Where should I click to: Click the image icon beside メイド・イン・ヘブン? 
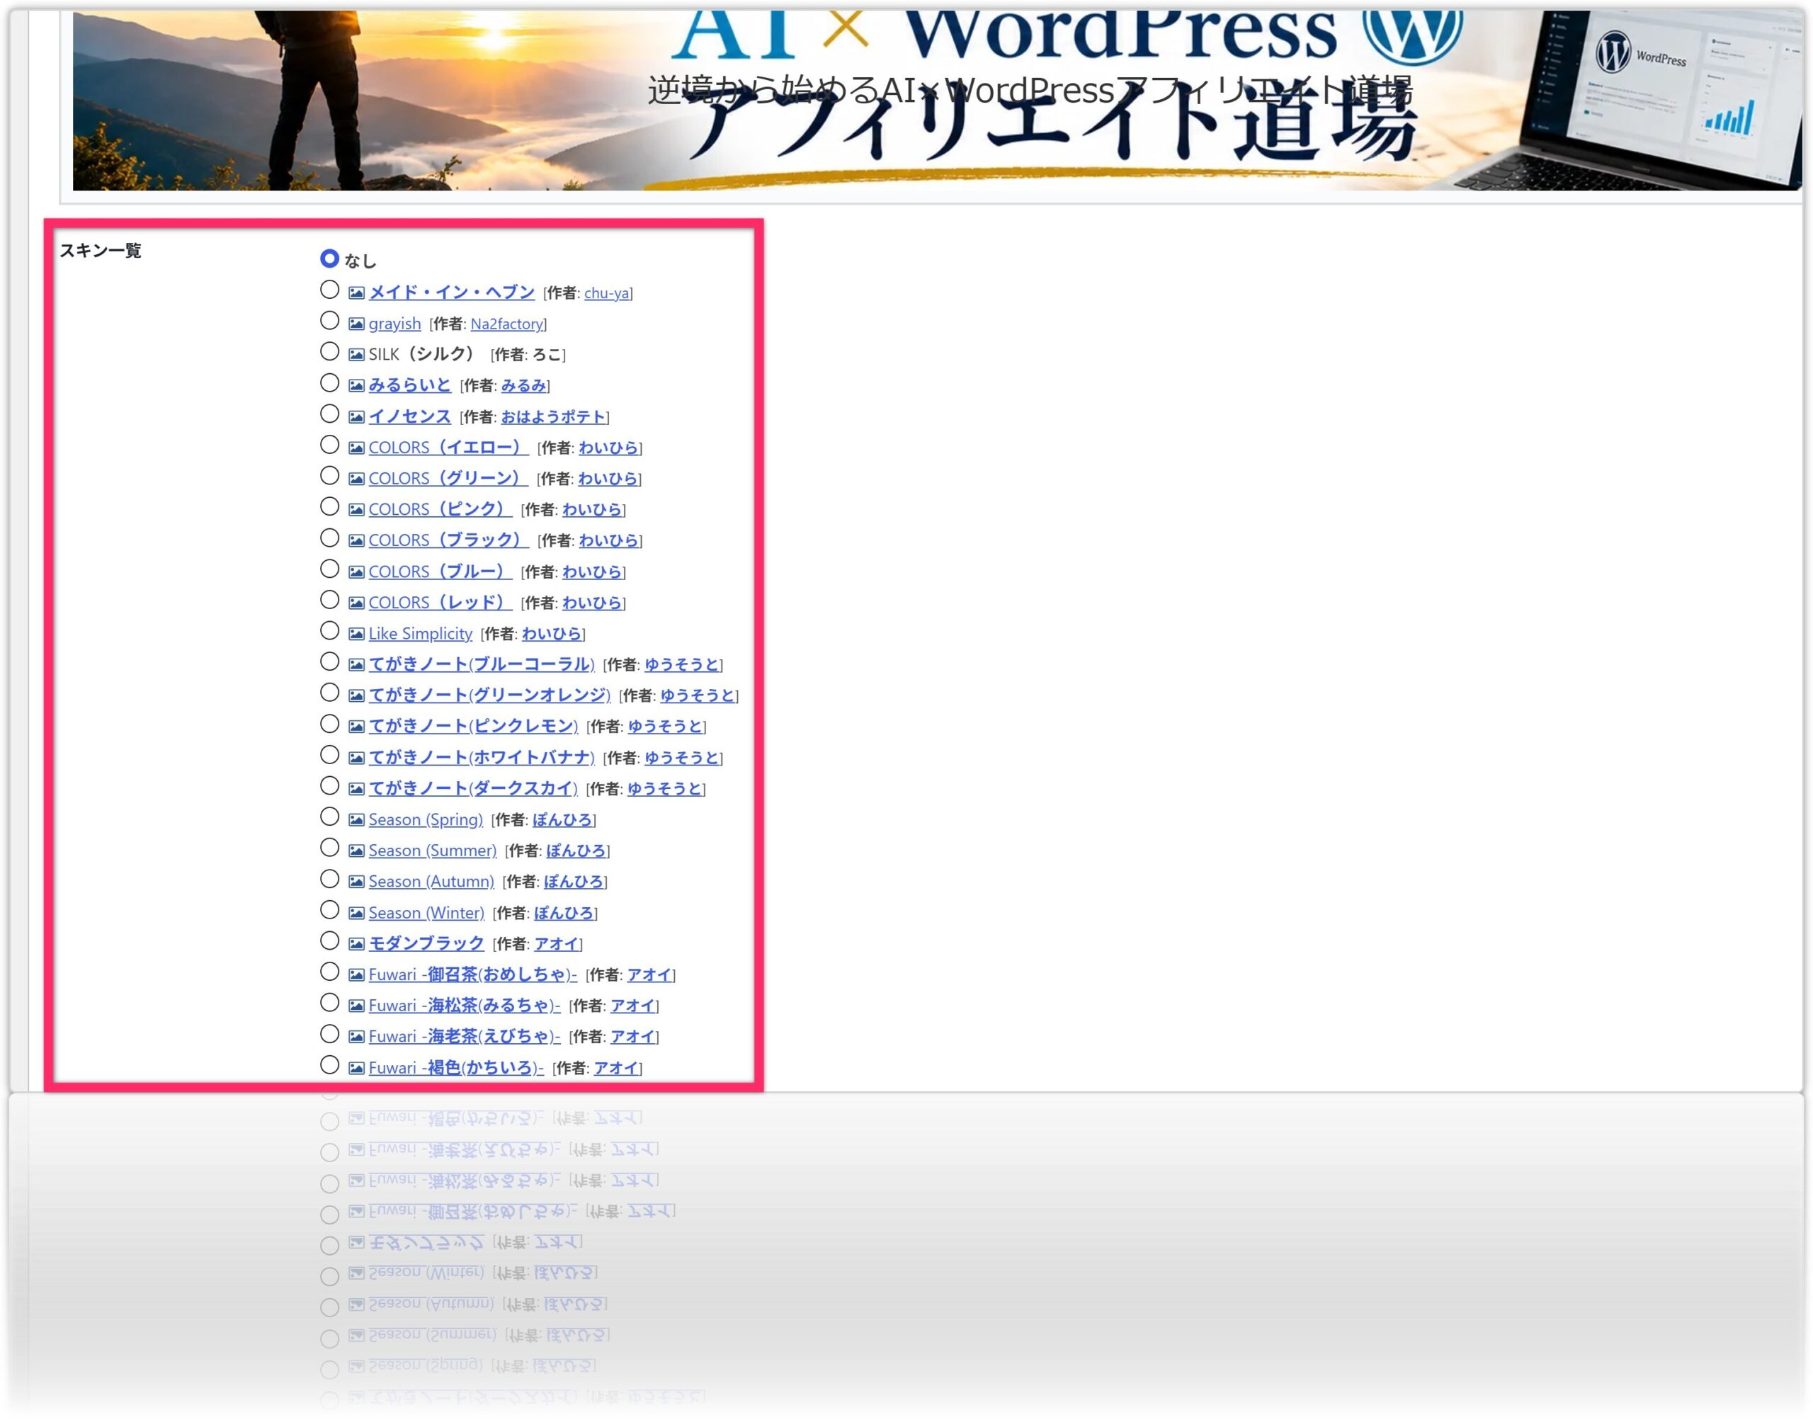(356, 292)
